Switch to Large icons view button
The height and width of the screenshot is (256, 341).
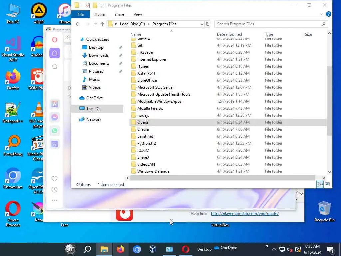pos(327,184)
